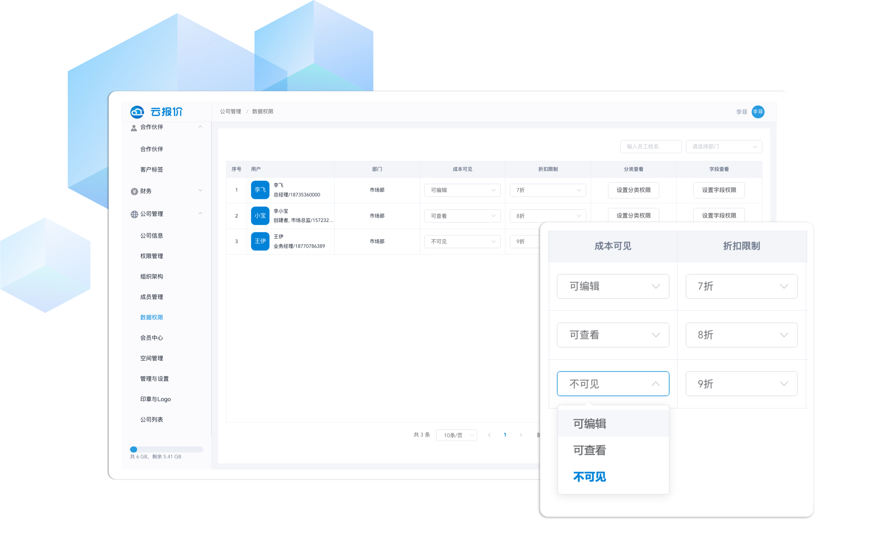Click 设置字段权限 button for 李飞
This screenshot has width=871, height=557.
pyautogui.click(x=719, y=190)
